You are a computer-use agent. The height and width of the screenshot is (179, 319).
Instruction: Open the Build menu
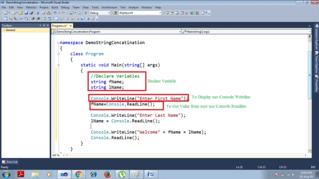(x=54, y=7)
